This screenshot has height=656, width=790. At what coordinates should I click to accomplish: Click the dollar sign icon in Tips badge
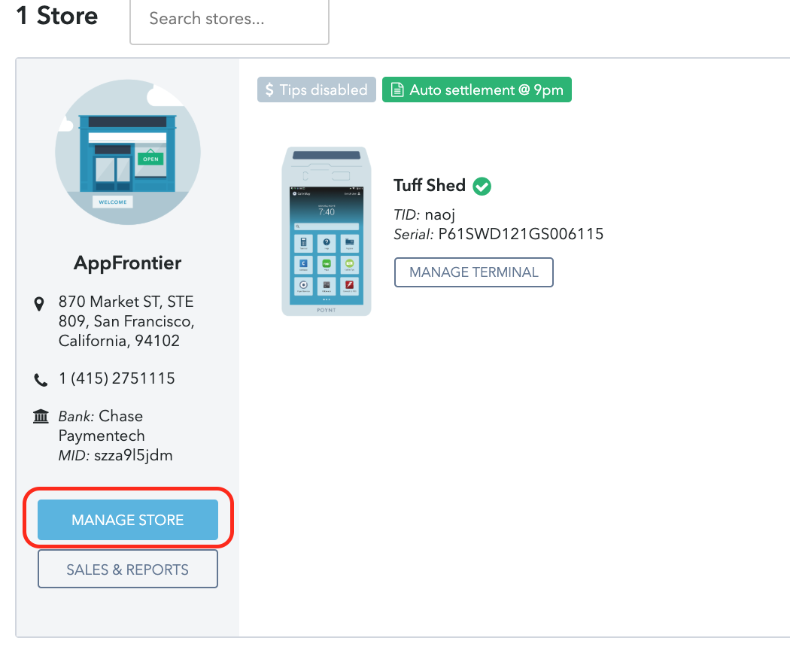[x=269, y=90]
